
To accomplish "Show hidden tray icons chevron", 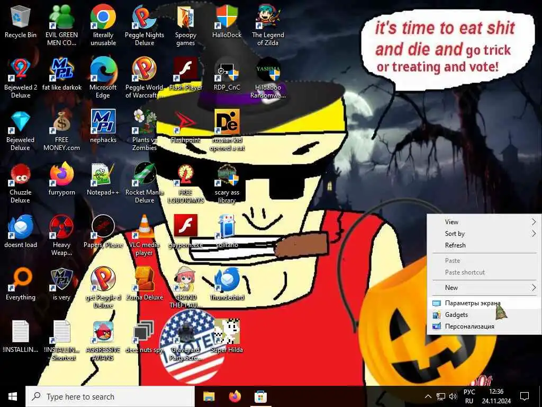I will 428,396.
